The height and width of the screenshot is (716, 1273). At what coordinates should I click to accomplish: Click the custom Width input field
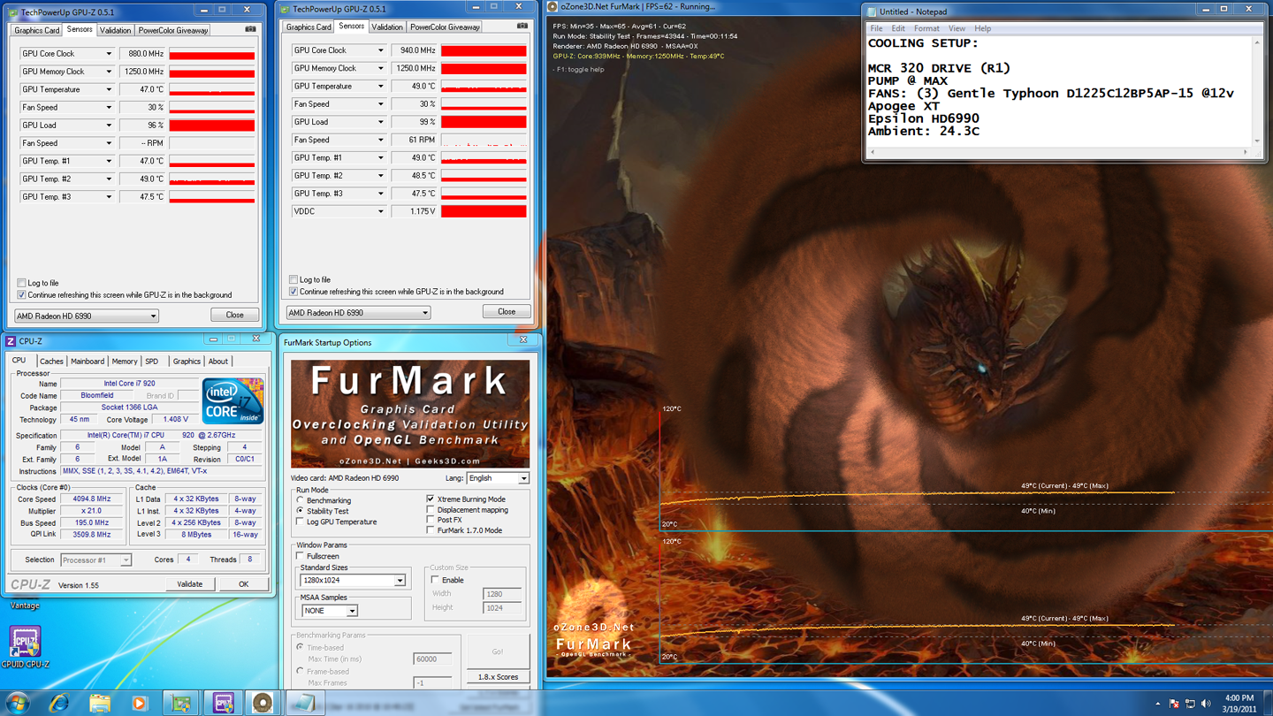(x=502, y=594)
